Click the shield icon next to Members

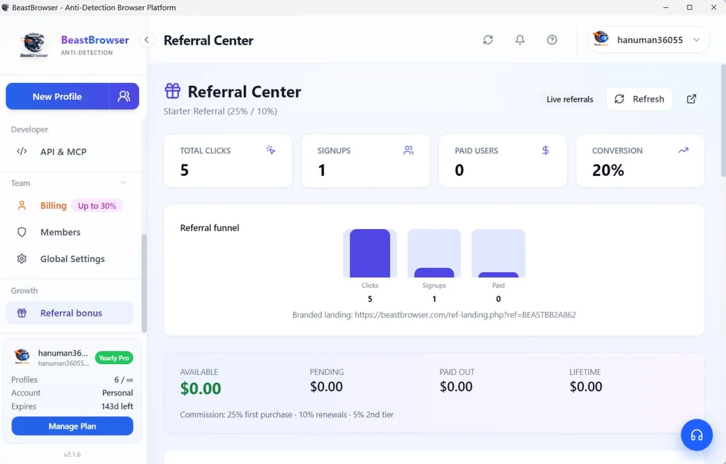coord(22,232)
